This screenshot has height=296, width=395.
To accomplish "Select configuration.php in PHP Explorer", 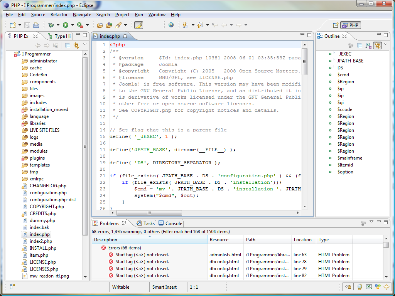I will pyautogui.click(x=48, y=193).
